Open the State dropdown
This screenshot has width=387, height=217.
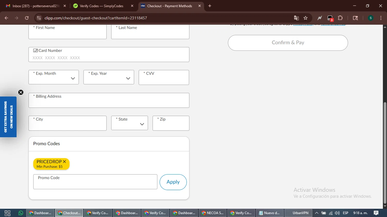130,123
